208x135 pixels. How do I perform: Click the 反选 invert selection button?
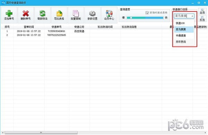[x=202, y=19]
